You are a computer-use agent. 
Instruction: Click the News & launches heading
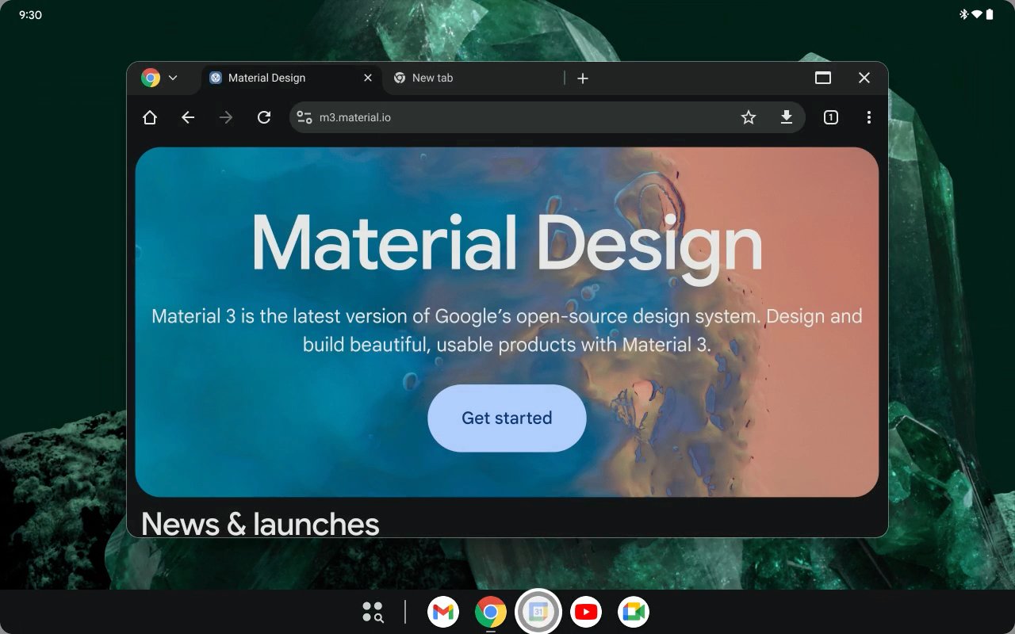[260, 524]
